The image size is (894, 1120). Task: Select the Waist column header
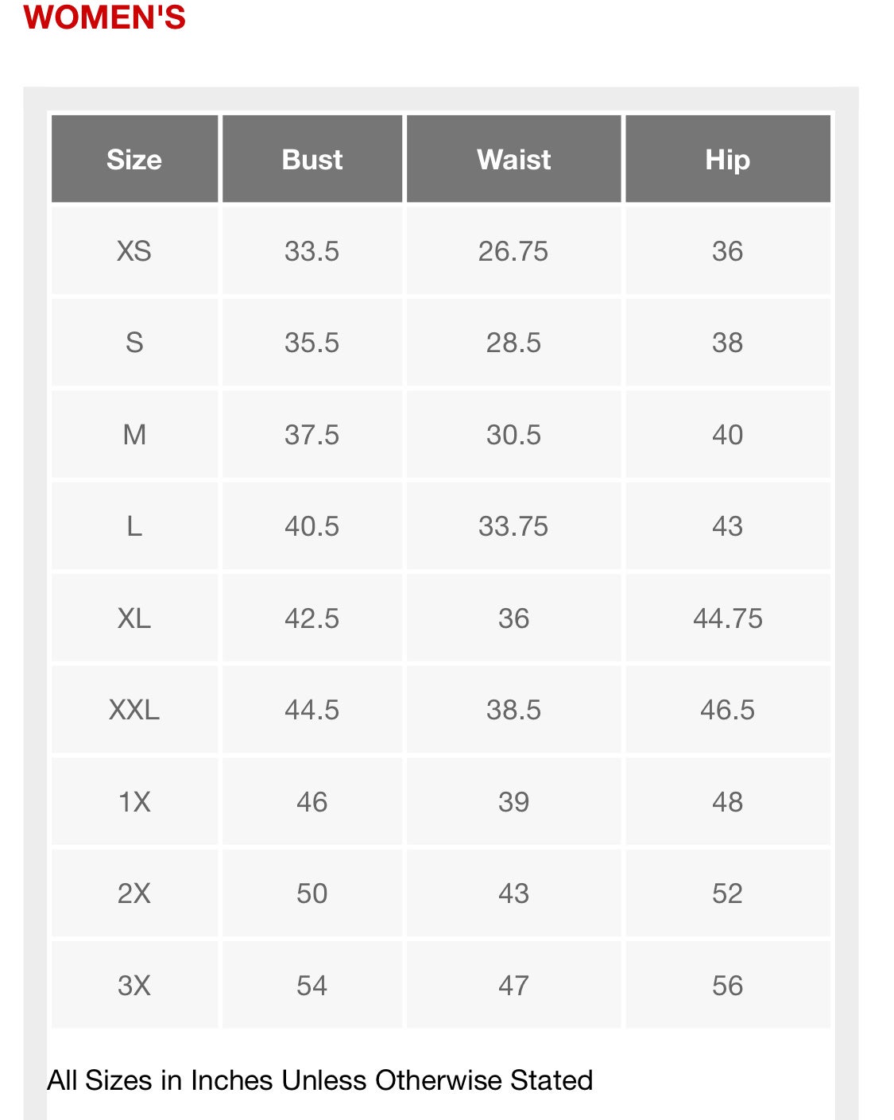point(513,159)
